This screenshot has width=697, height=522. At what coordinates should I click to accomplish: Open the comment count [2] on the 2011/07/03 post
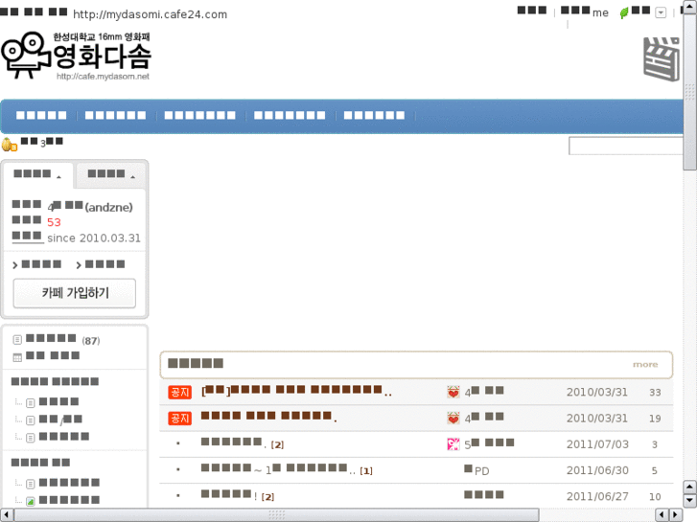point(277,444)
